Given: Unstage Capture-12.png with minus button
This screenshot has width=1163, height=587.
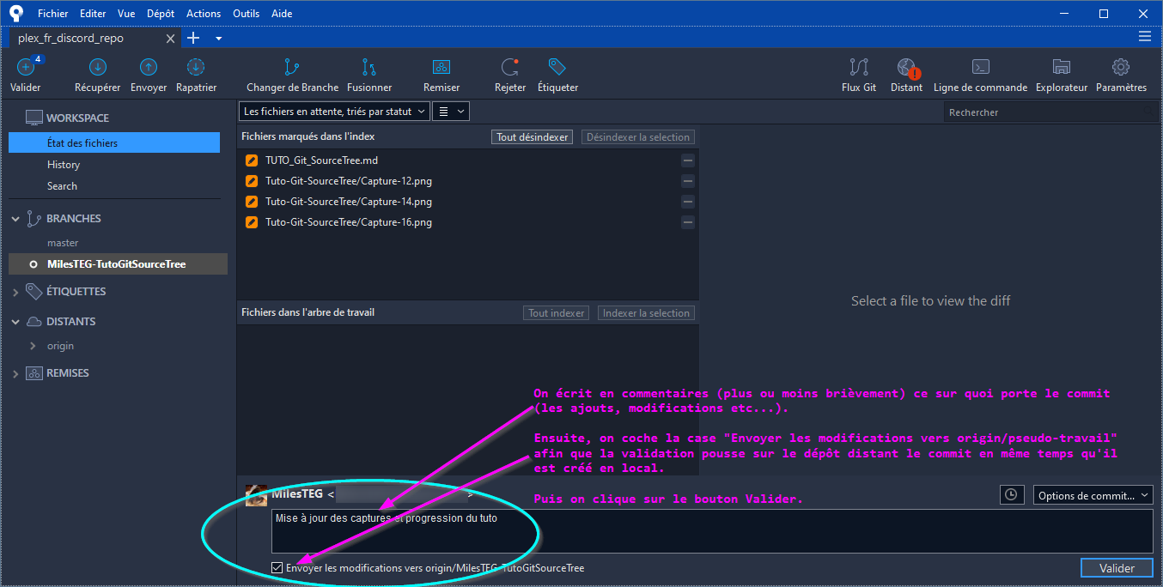Looking at the screenshot, I should [688, 181].
